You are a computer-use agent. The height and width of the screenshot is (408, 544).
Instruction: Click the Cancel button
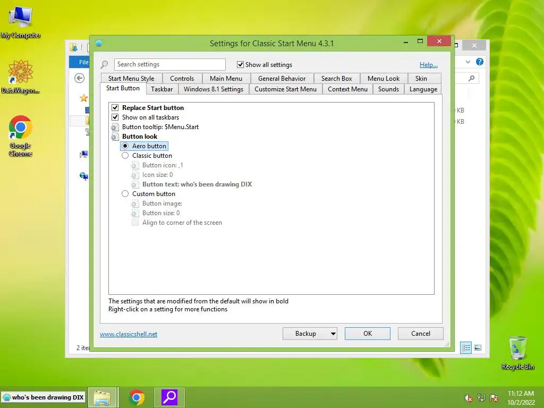pos(421,334)
